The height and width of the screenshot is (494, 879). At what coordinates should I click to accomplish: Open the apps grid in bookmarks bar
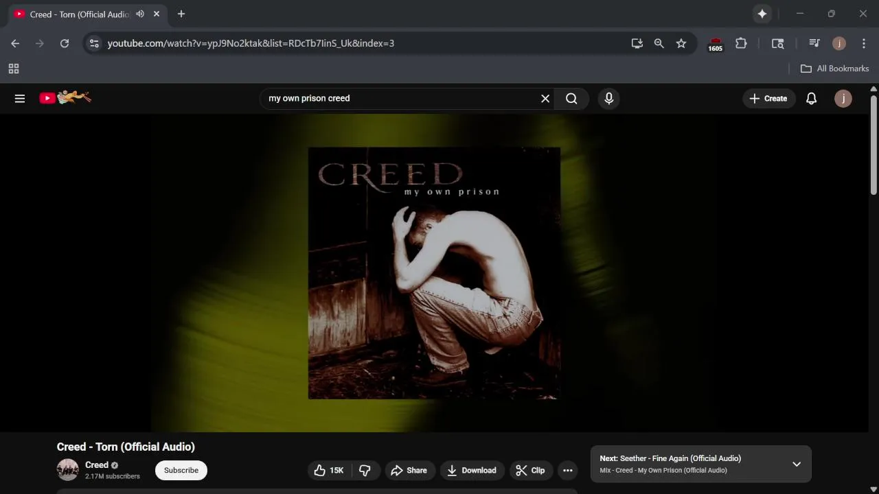[14, 69]
